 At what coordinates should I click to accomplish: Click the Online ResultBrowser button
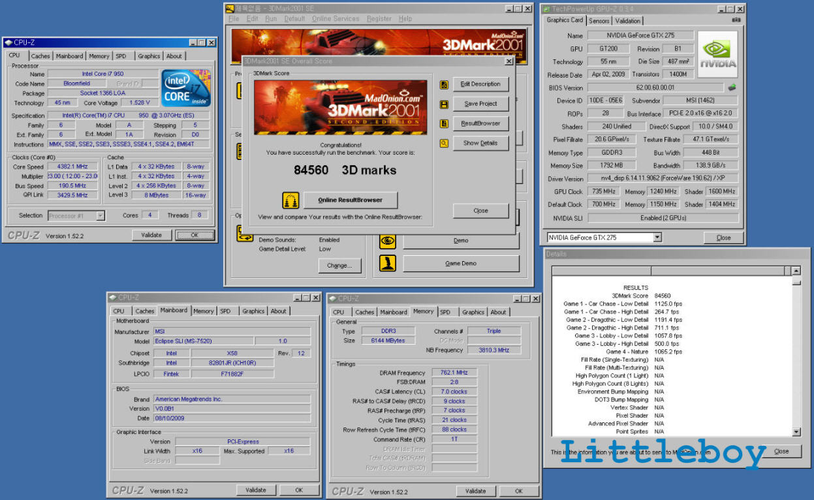point(350,200)
